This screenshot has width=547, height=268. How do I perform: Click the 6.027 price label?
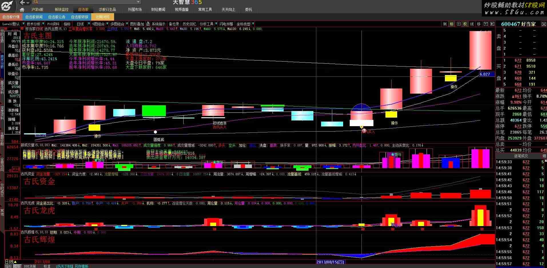(487, 74)
